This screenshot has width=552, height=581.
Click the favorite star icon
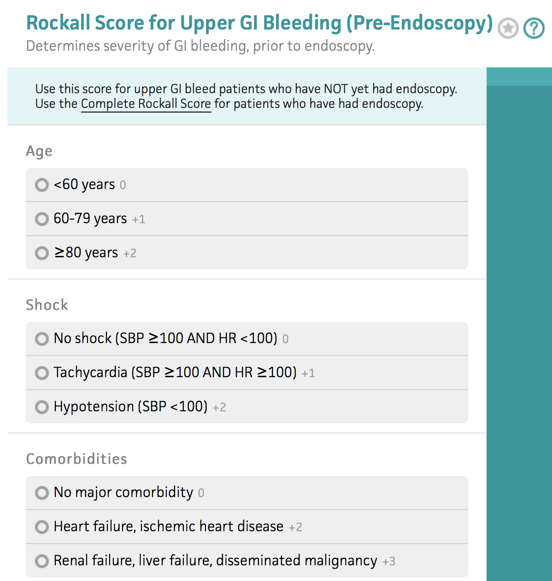click(x=508, y=29)
